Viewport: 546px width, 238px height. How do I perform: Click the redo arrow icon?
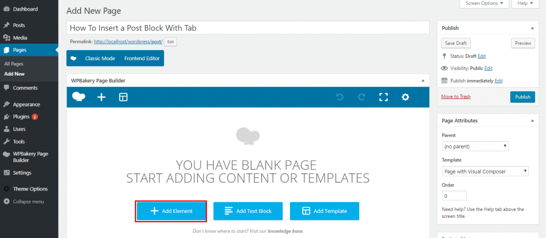pos(362,97)
